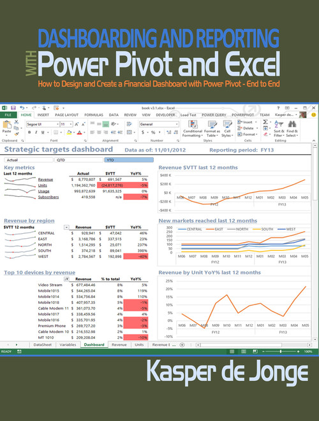This screenshot has height=421, width=319.
Task: Open the font size 11 dropdown
Action: tap(71, 124)
